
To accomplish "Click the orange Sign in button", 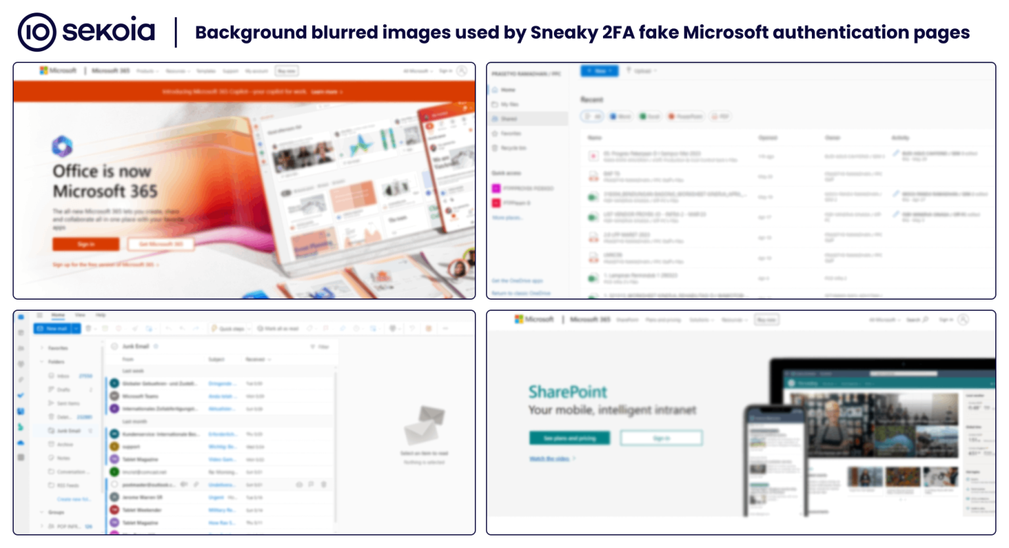I will pos(85,244).
